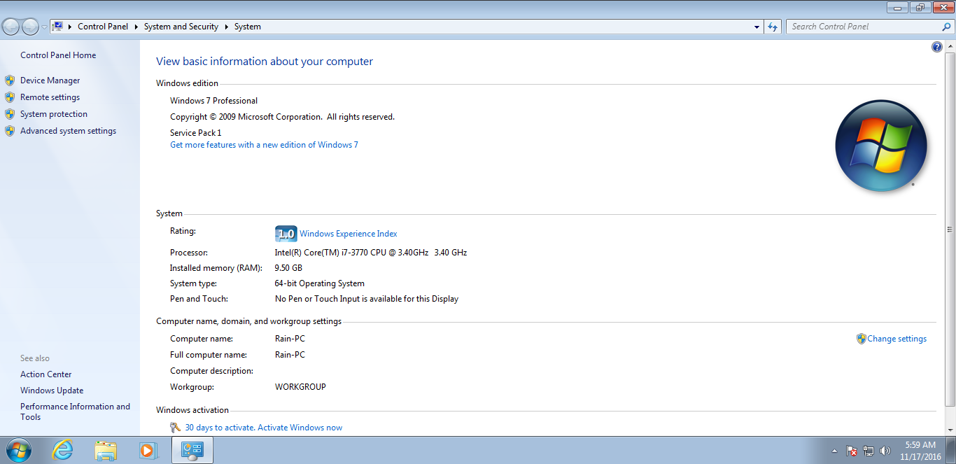Open System protection link

[x=54, y=114]
